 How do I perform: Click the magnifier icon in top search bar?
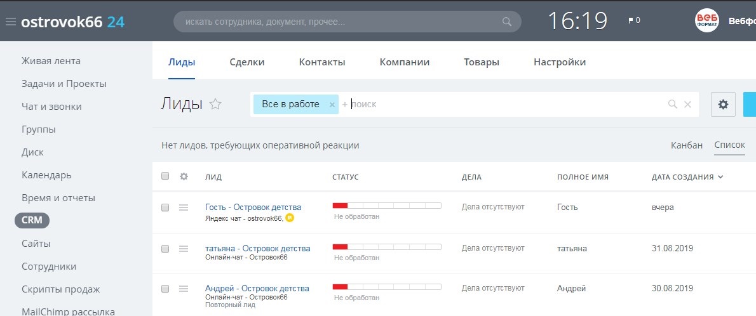(506, 22)
